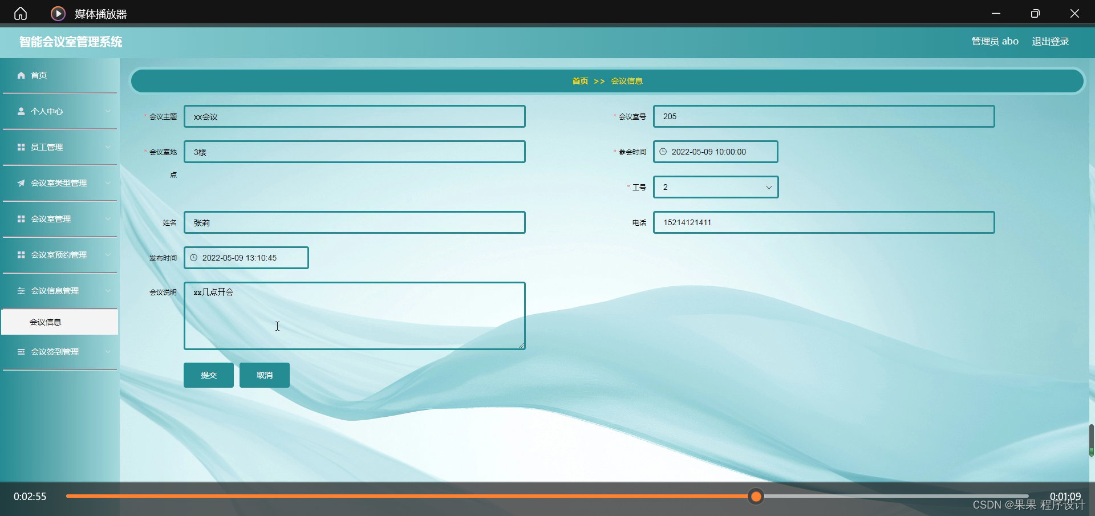Click the person icon beside 个人中心
Viewport: 1095px width, 516px height.
click(x=21, y=111)
